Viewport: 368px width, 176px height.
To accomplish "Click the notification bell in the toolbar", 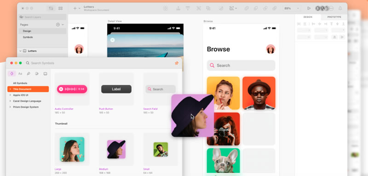I will pyautogui.click(x=340, y=8).
